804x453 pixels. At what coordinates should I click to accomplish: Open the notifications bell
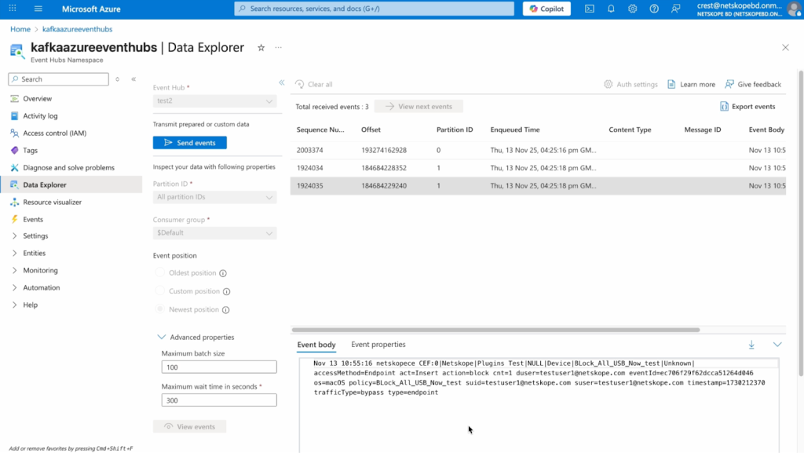(x=611, y=9)
